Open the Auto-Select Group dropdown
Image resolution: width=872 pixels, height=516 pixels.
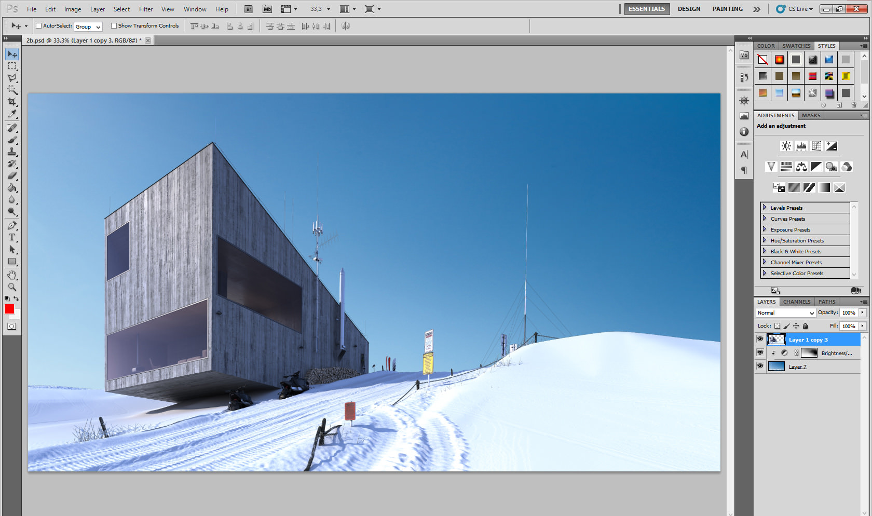tap(88, 26)
